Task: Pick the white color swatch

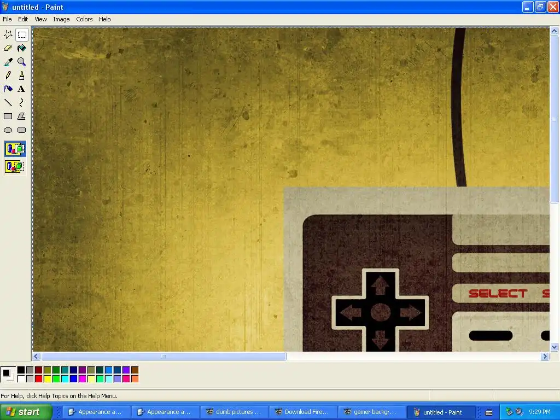Action: click(x=21, y=378)
